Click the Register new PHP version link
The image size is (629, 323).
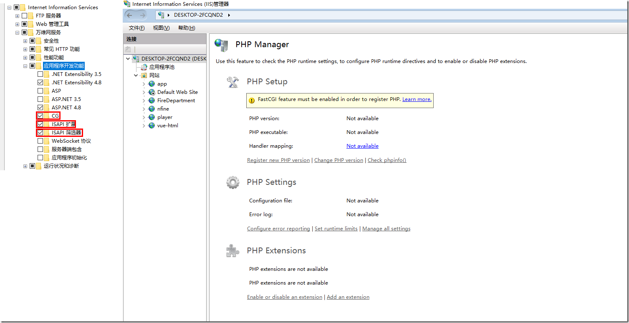278,160
